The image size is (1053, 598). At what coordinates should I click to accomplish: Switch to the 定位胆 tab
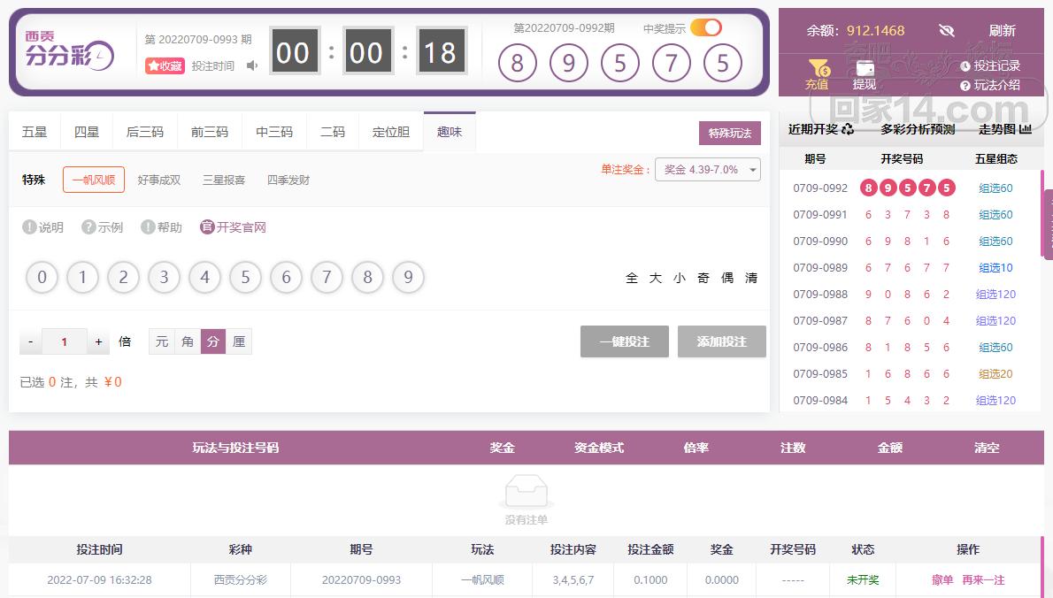coord(391,132)
